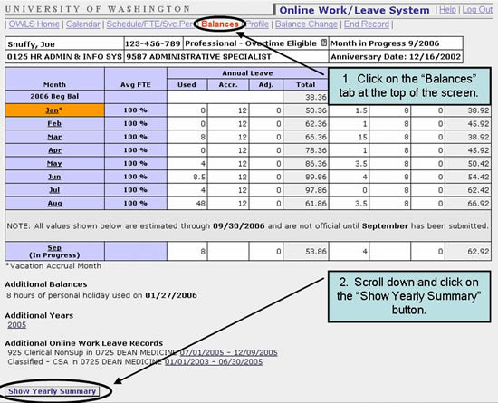The height and width of the screenshot is (403, 498).
Task: Click the 2006 Beg Bal row label
Action: [x=54, y=96]
